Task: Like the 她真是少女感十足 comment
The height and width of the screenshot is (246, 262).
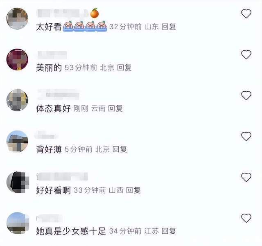Action: pyautogui.click(x=246, y=218)
